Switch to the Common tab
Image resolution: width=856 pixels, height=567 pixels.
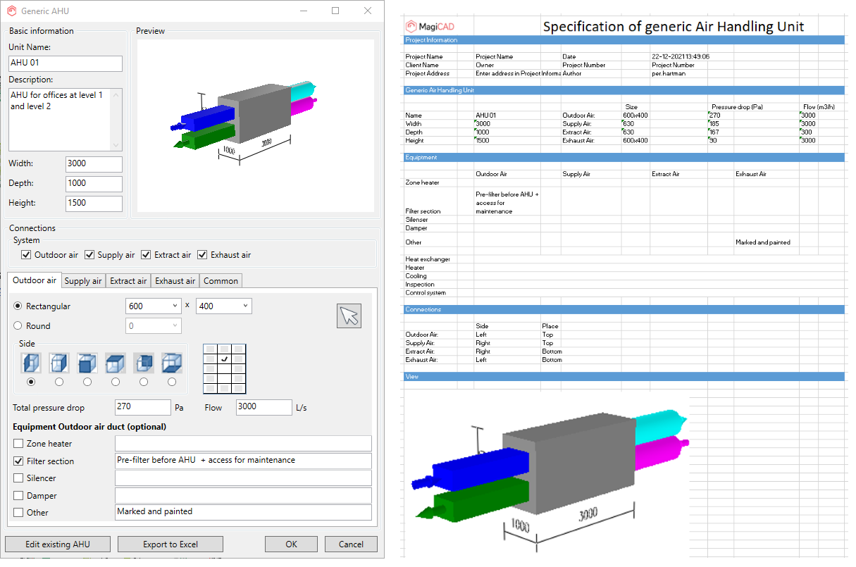click(221, 281)
